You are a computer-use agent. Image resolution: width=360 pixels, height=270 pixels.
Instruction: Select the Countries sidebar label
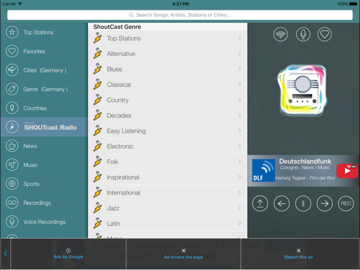pos(35,108)
